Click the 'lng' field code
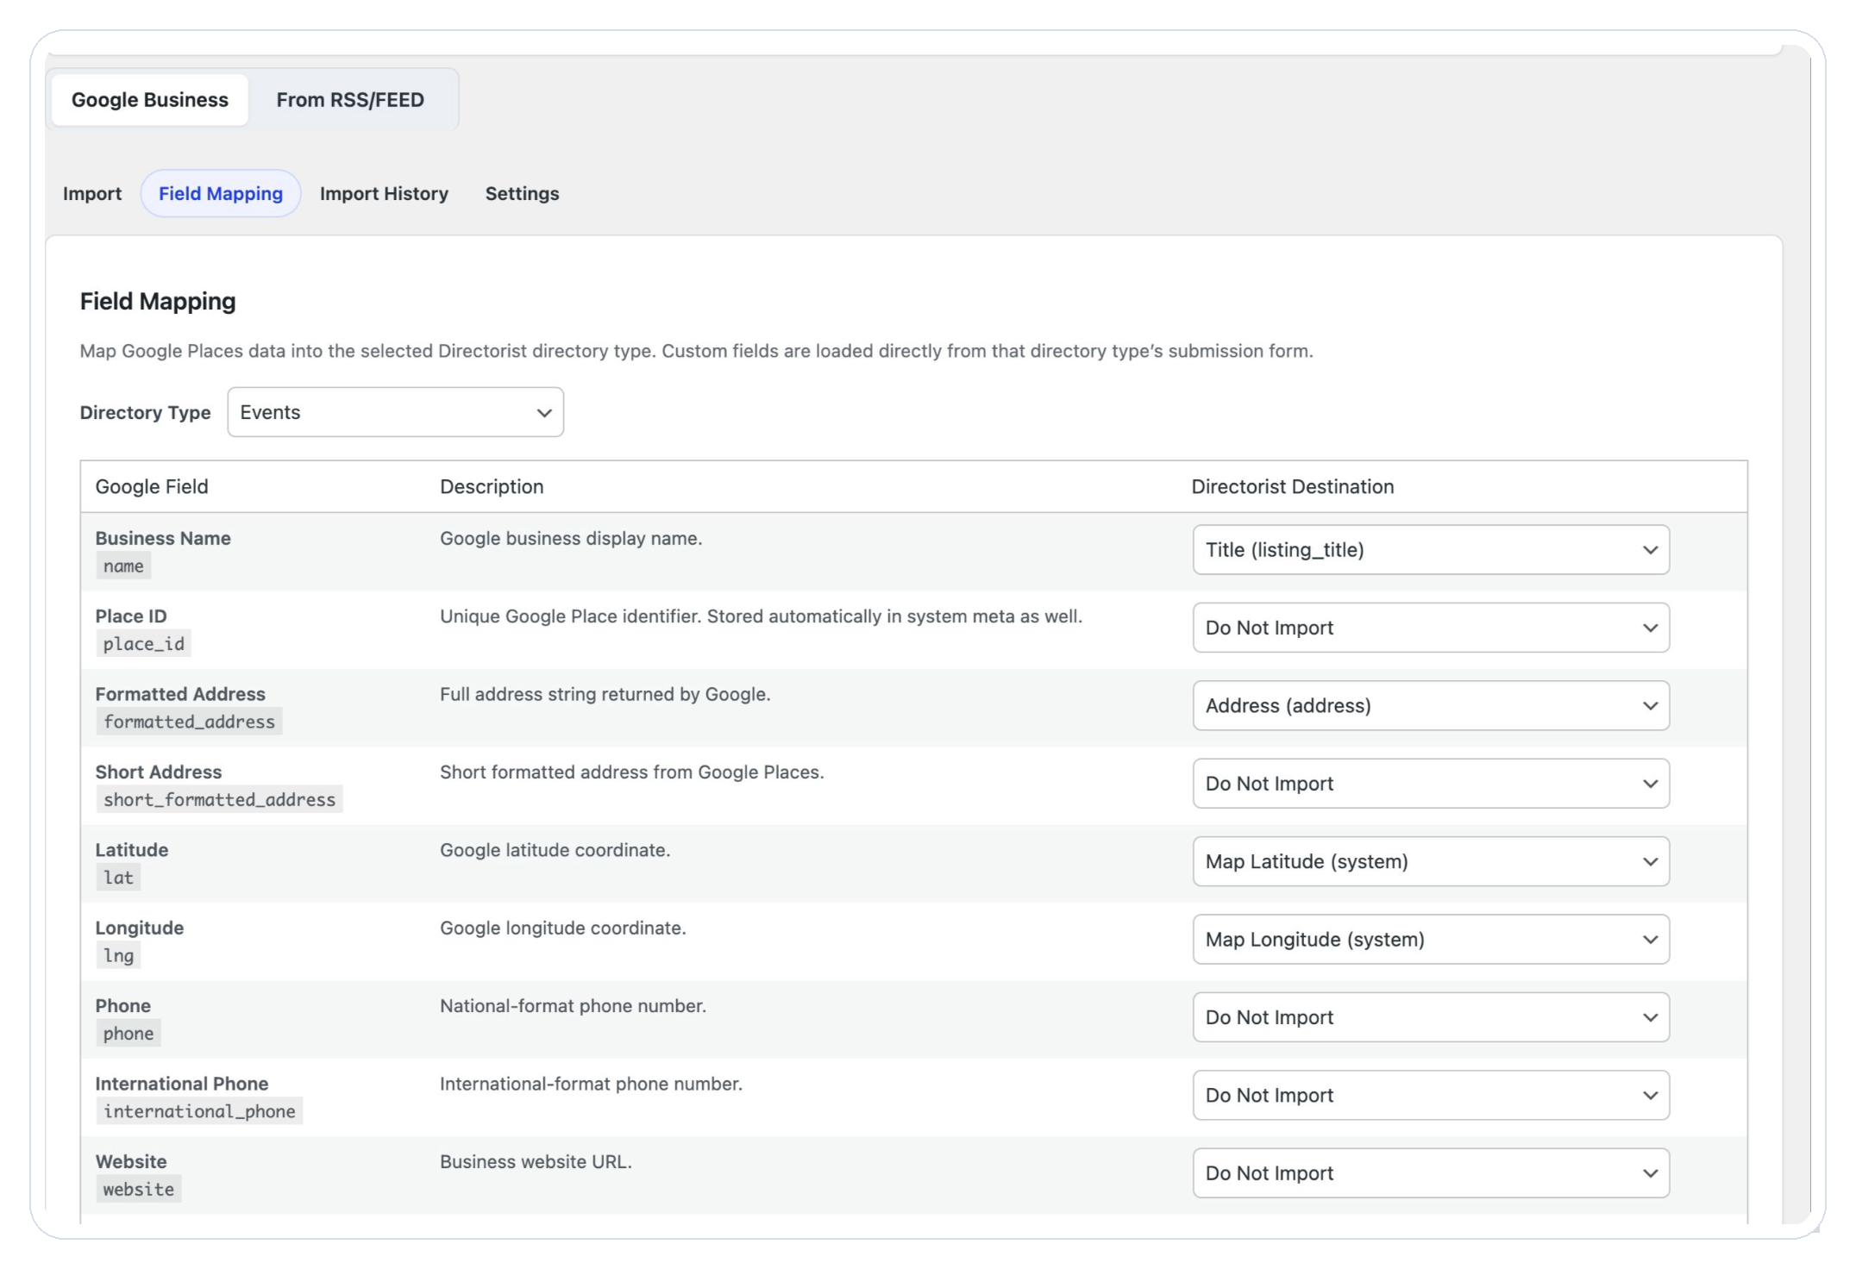The height and width of the screenshot is (1269, 1856). click(118, 955)
